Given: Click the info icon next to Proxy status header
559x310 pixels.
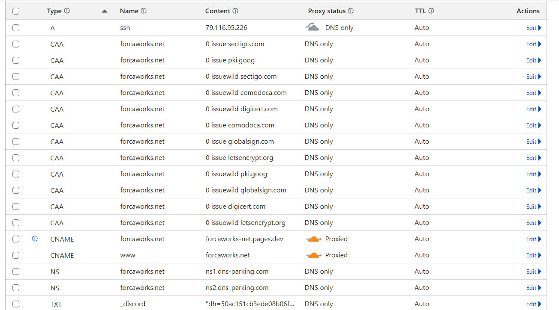Looking at the screenshot, I should [351, 11].
